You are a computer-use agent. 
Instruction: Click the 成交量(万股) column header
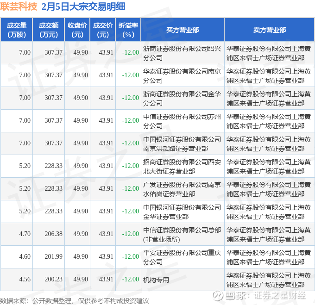pos(17,30)
